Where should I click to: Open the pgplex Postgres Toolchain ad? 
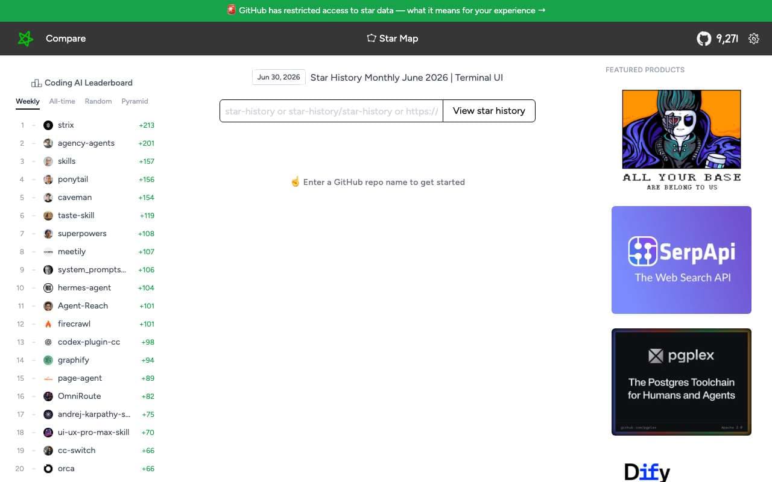click(682, 382)
